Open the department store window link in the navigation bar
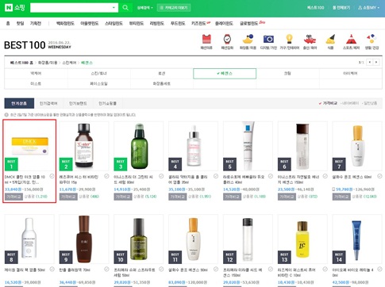Viewport: 385px width, 287px height. click(x=65, y=23)
